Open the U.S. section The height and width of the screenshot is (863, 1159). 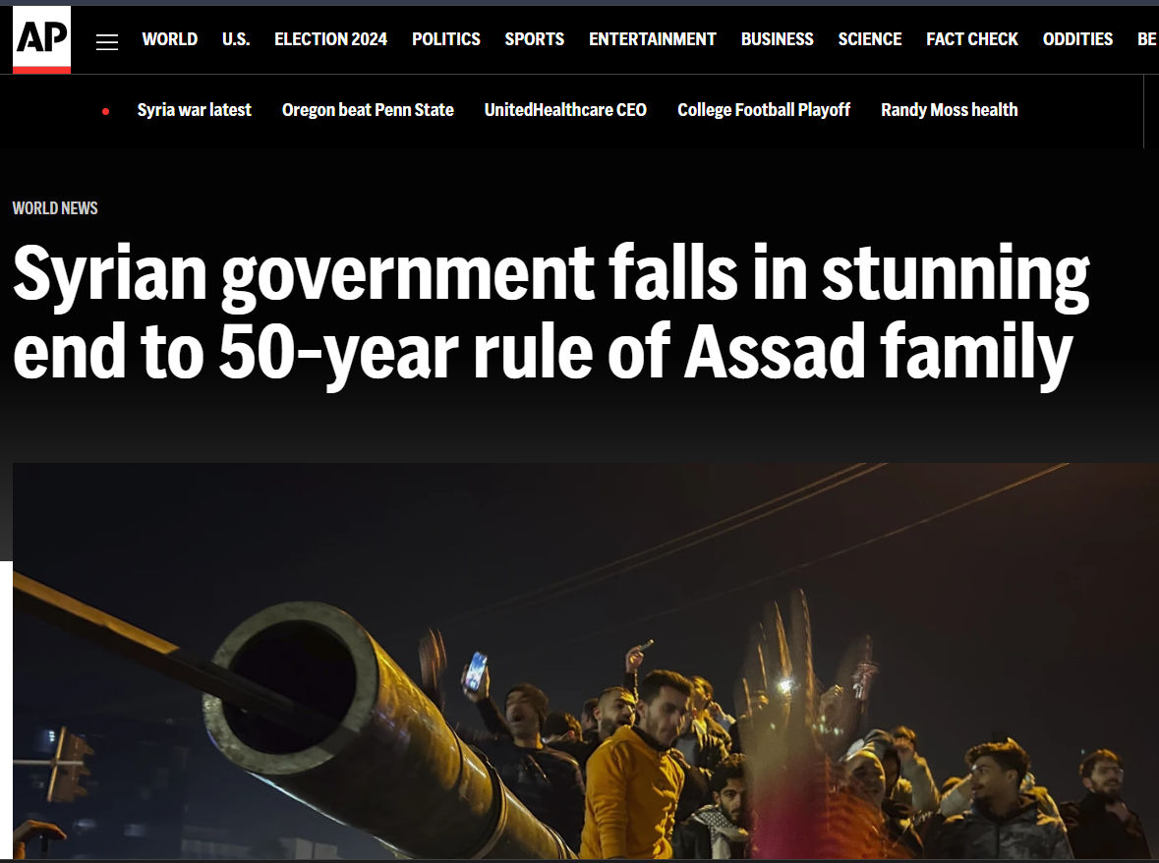pyautogui.click(x=236, y=39)
